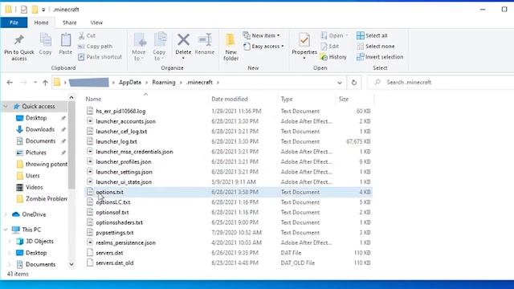Go back with the back arrow
514x289 pixels.
(x=10, y=82)
